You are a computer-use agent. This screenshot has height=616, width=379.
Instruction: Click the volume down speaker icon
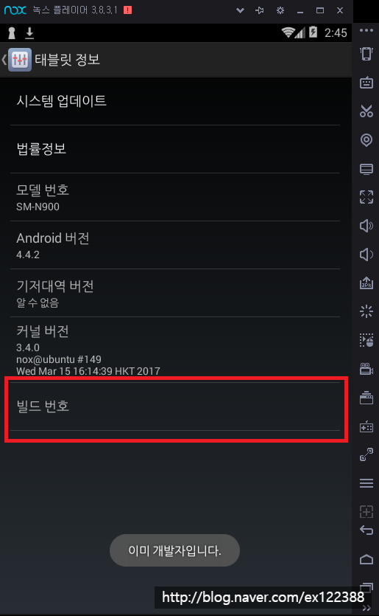tap(366, 255)
